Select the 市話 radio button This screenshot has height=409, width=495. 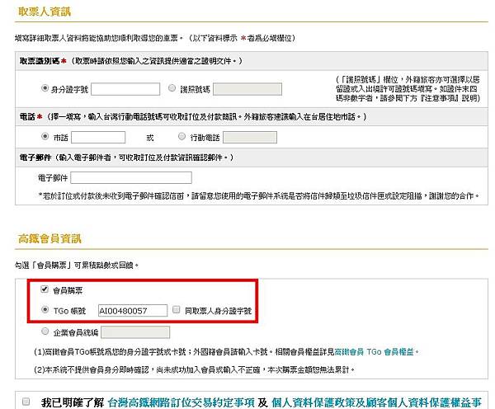(x=45, y=136)
